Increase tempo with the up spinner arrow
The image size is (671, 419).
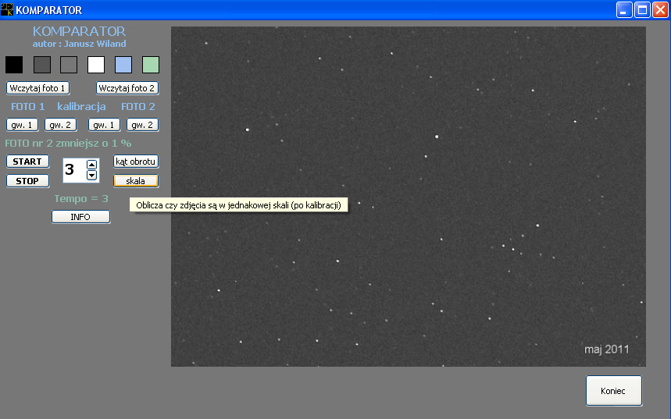[91, 165]
